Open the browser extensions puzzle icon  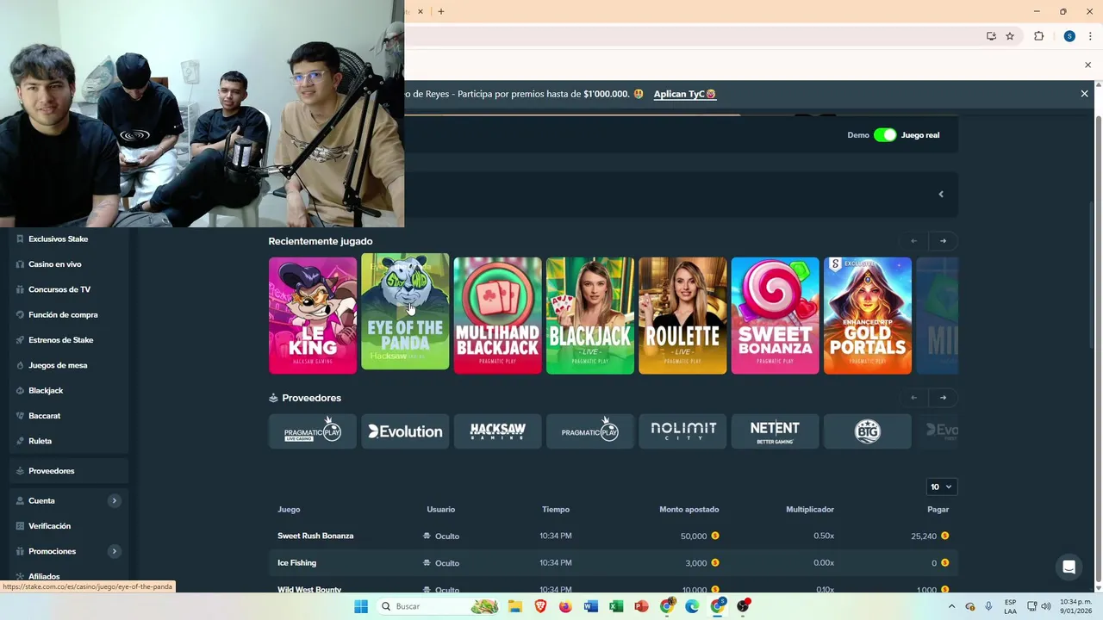tap(1038, 36)
